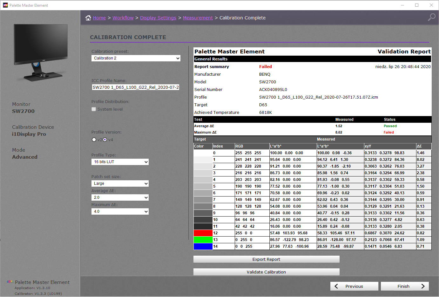Click the magnifier search icon
The height and width of the screenshot is (297, 439).
click(431, 17)
